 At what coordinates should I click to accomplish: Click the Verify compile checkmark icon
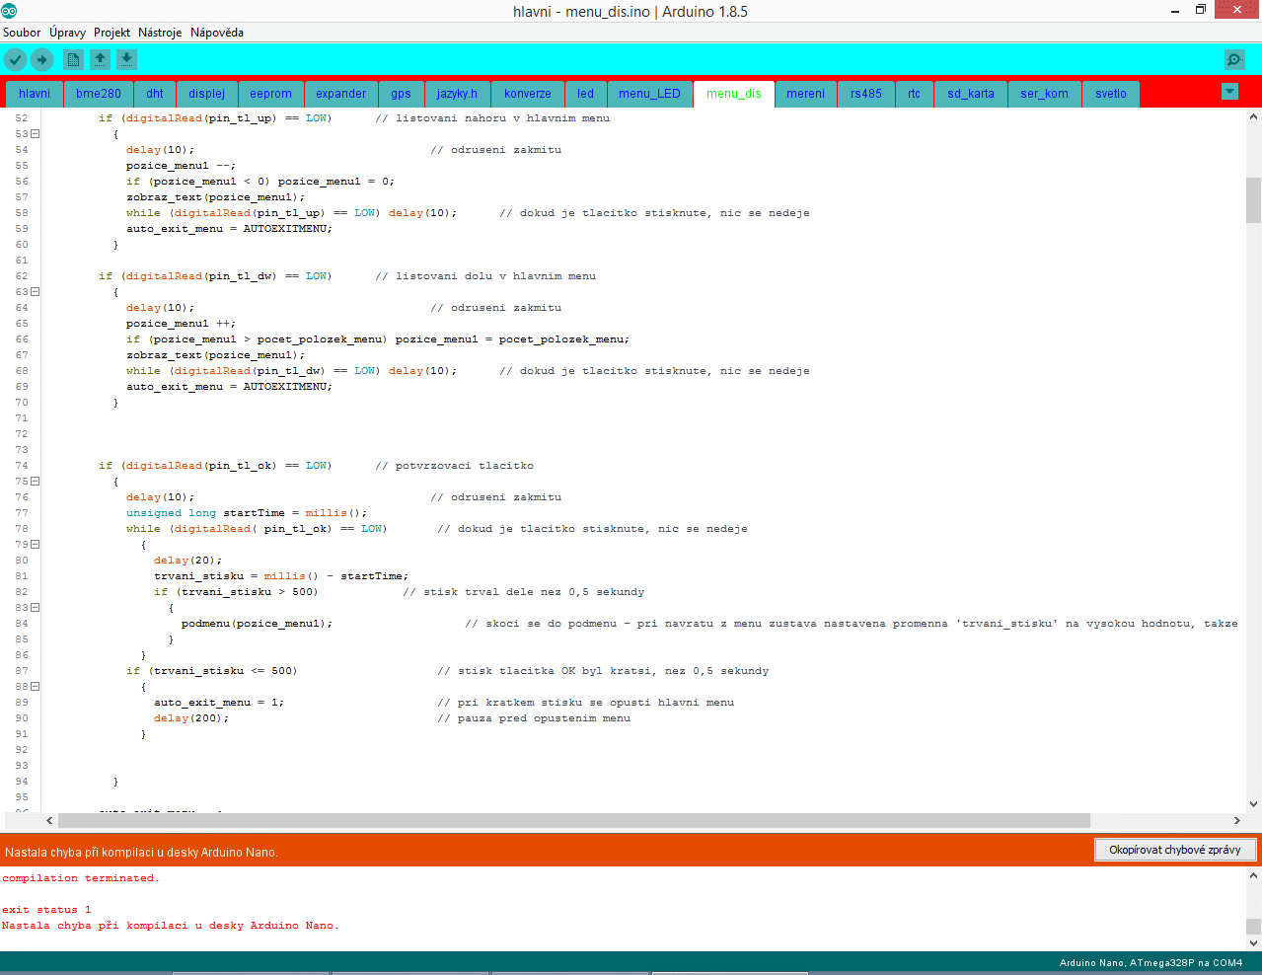point(15,60)
